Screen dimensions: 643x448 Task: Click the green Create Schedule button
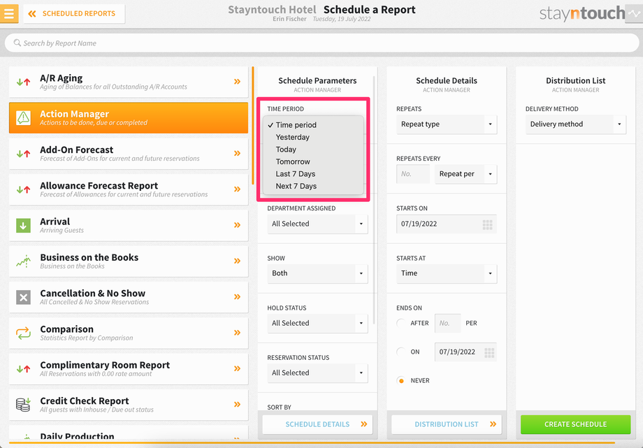click(x=576, y=424)
